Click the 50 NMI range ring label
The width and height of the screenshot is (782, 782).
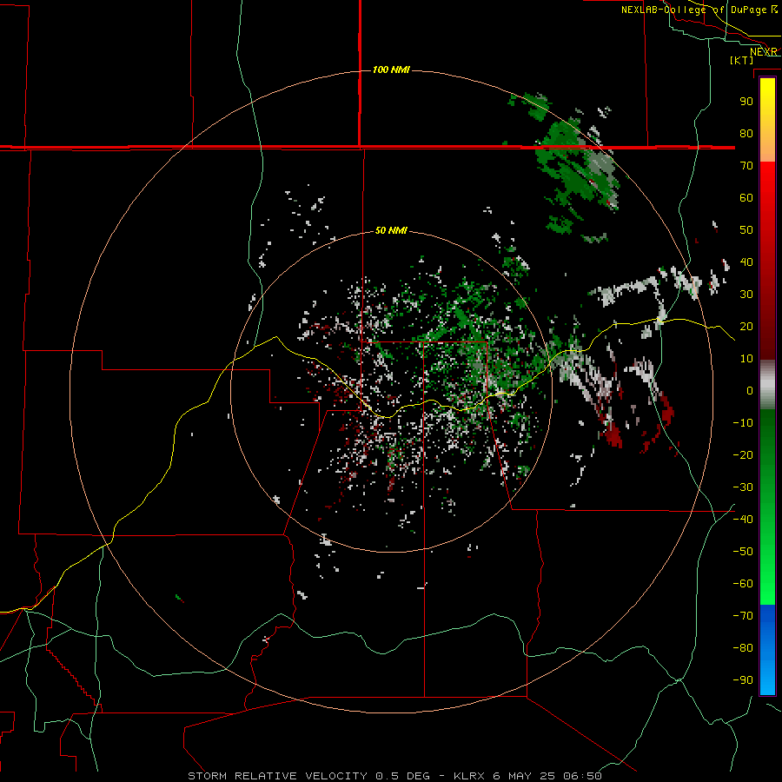coord(391,230)
